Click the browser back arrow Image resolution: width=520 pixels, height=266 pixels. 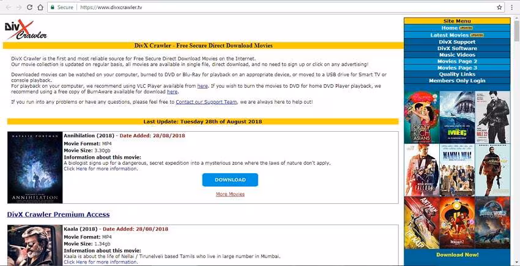pyautogui.click(x=9, y=7)
